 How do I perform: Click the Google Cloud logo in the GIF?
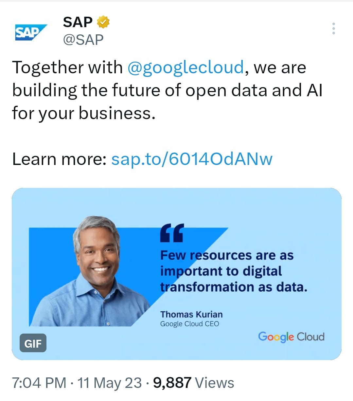[x=291, y=337]
